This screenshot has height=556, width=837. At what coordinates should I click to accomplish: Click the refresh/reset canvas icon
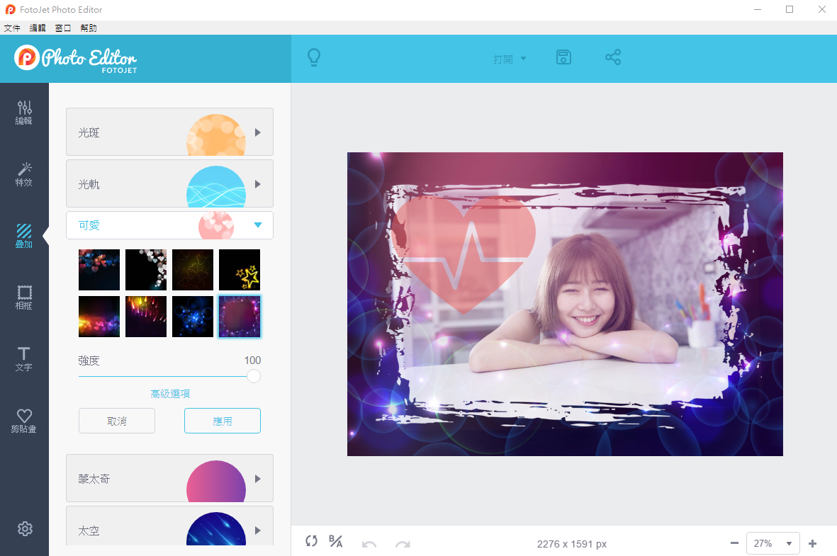pyautogui.click(x=311, y=541)
